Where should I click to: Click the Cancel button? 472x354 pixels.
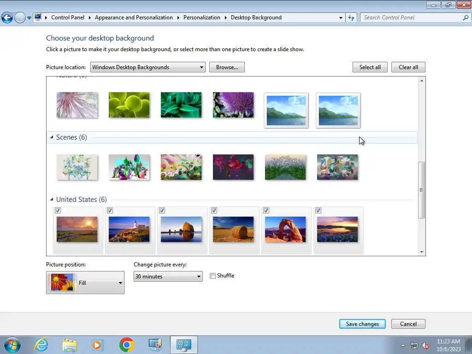coord(408,324)
